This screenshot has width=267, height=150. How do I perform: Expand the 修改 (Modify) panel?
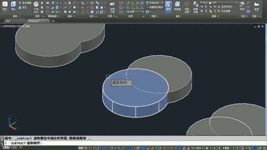pos(93,16)
